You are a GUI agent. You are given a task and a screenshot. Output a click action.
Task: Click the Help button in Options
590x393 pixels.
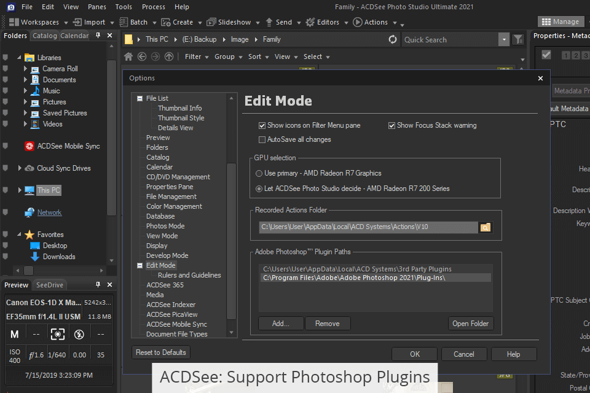pyautogui.click(x=513, y=354)
